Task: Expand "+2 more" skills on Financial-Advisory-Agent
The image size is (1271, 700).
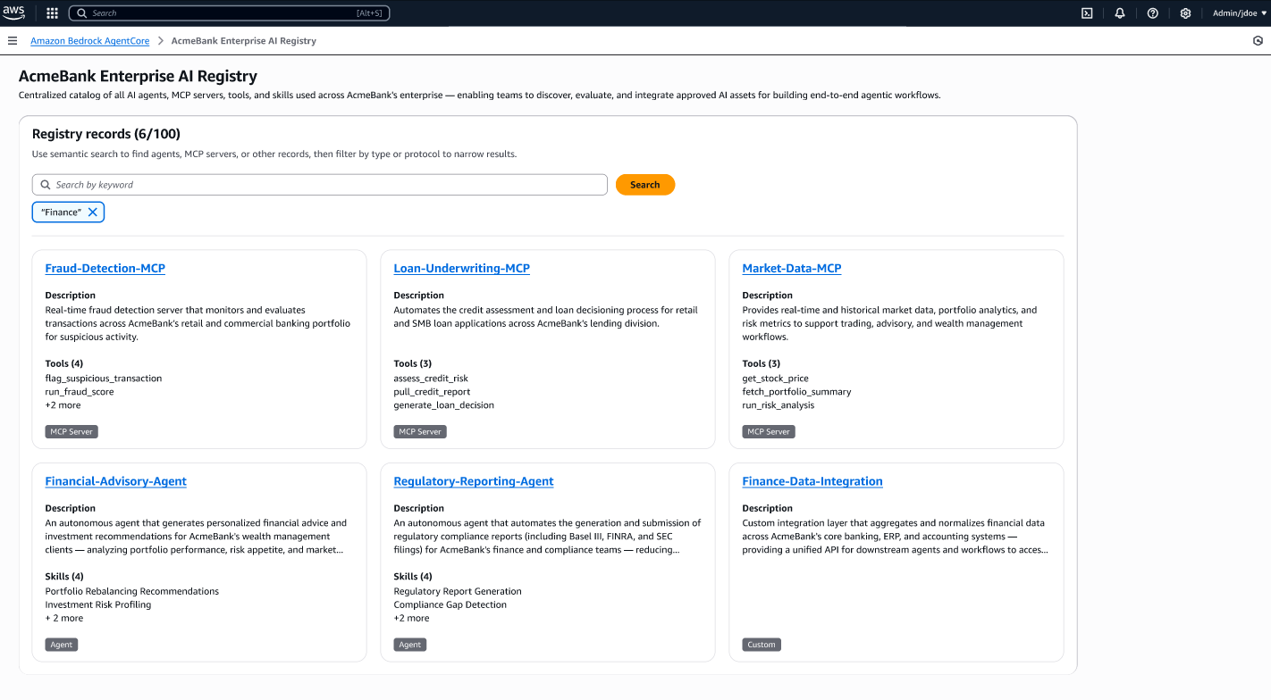Action: (x=63, y=618)
